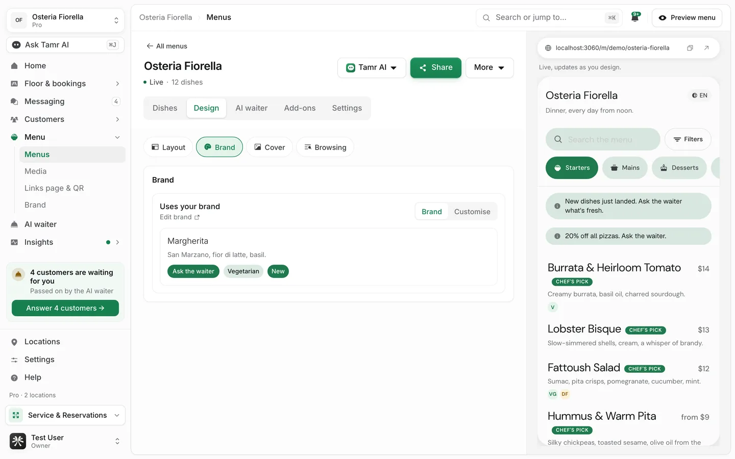This screenshot has height=459, width=735.
Task: Click the Home icon in sidebar
Action: (x=14, y=66)
